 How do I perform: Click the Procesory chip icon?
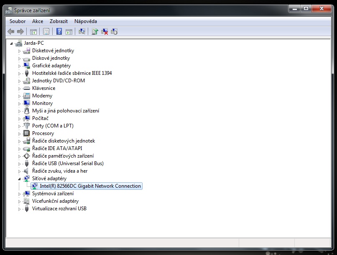[x=27, y=133]
